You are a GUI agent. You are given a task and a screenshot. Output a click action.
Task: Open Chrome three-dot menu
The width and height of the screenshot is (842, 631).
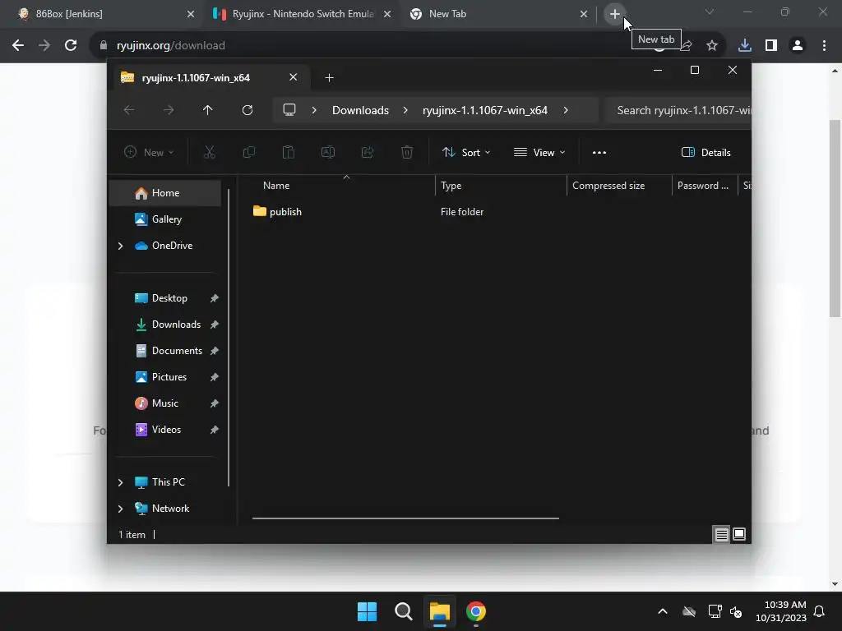pos(824,45)
